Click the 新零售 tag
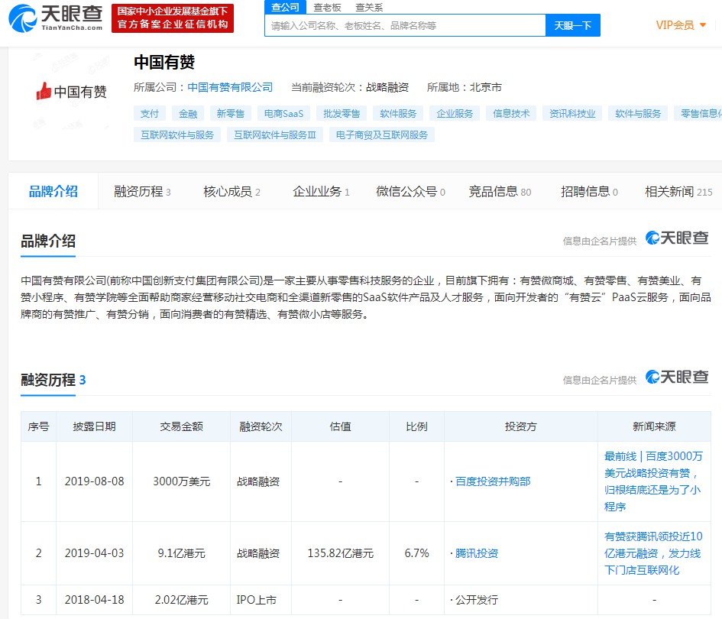This screenshot has width=722, height=619. pos(230,113)
